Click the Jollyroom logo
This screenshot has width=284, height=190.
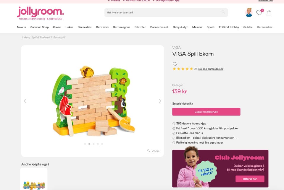41,13
